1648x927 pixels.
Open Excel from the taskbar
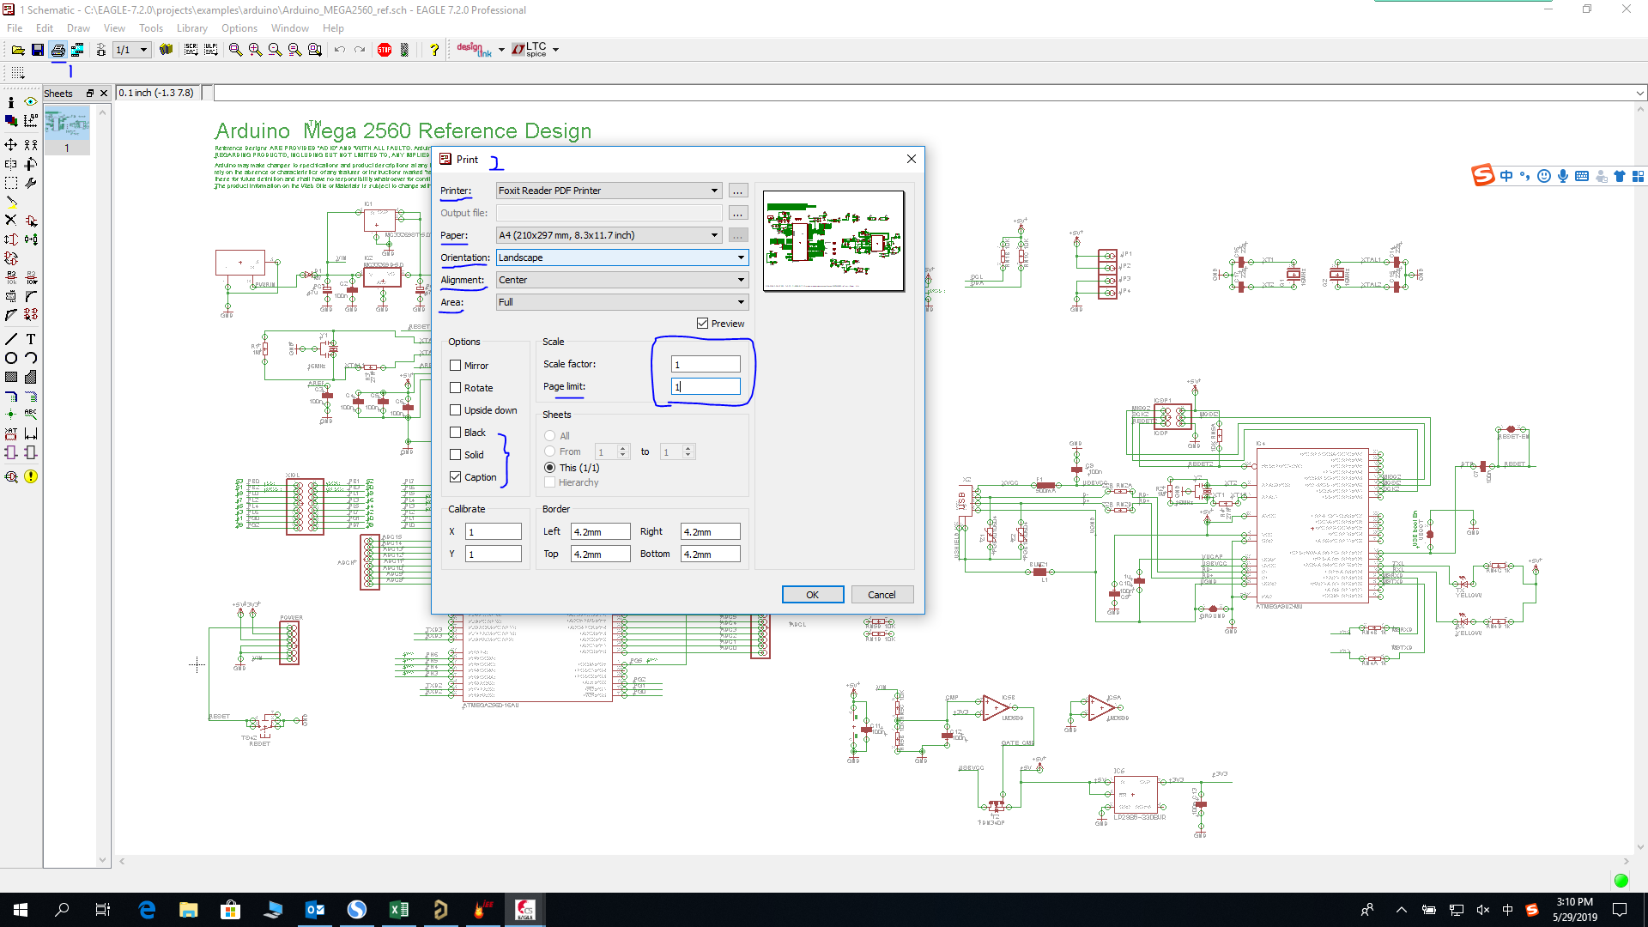pos(398,910)
